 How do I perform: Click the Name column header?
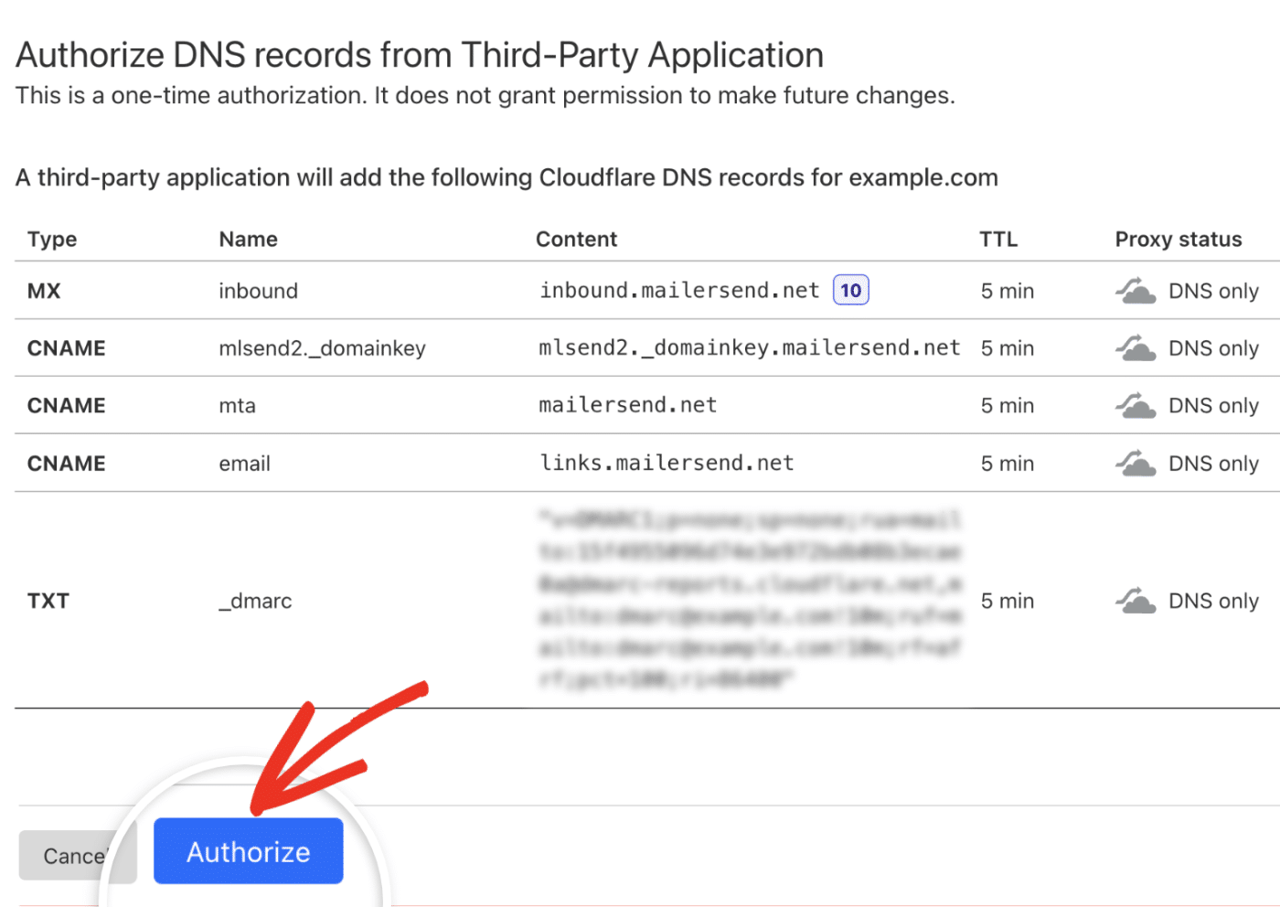pyautogui.click(x=248, y=240)
